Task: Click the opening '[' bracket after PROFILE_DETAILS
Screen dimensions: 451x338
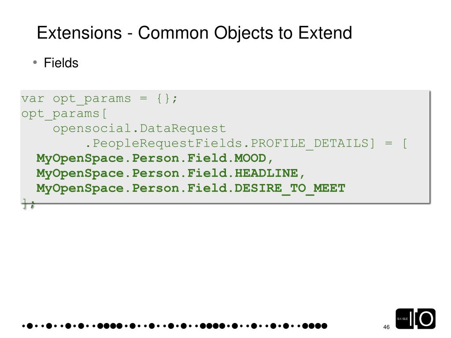Action: click(x=405, y=143)
